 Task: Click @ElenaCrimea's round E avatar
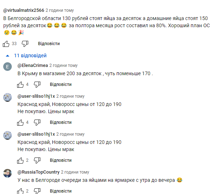pos(7,67)
